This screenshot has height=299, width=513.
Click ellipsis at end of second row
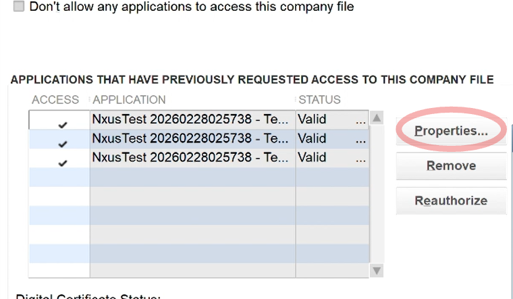click(361, 139)
